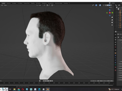
Task: Click the blue Z axis on navigation gizmo
Action: tap(110, 10)
